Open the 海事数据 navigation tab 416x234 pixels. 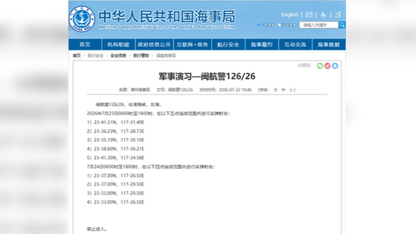click(329, 44)
